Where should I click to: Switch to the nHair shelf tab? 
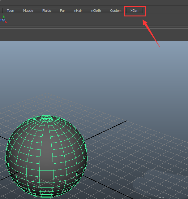tap(78, 11)
